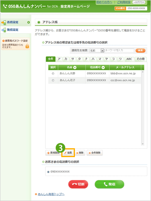Image resolution: width=151 pixels, height=201 pixels.
Task: Click the padlock icon for 携帯用パスワード設定
Action: pos(27,46)
